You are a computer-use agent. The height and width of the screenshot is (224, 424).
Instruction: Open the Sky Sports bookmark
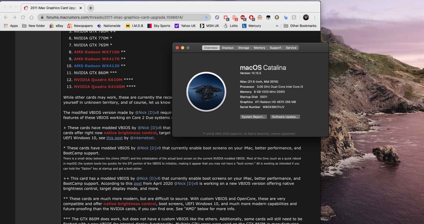(x=159, y=26)
